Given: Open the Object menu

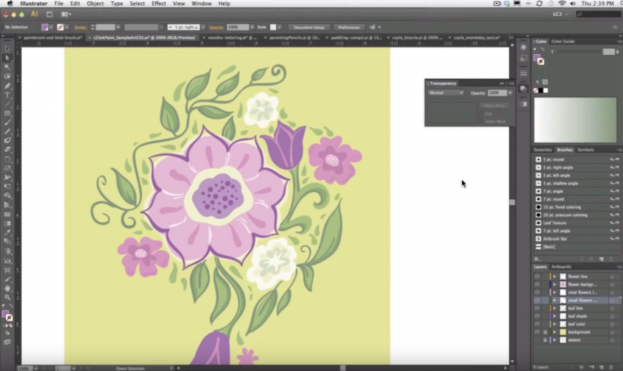Looking at the screenshot, I should [95, 4].
